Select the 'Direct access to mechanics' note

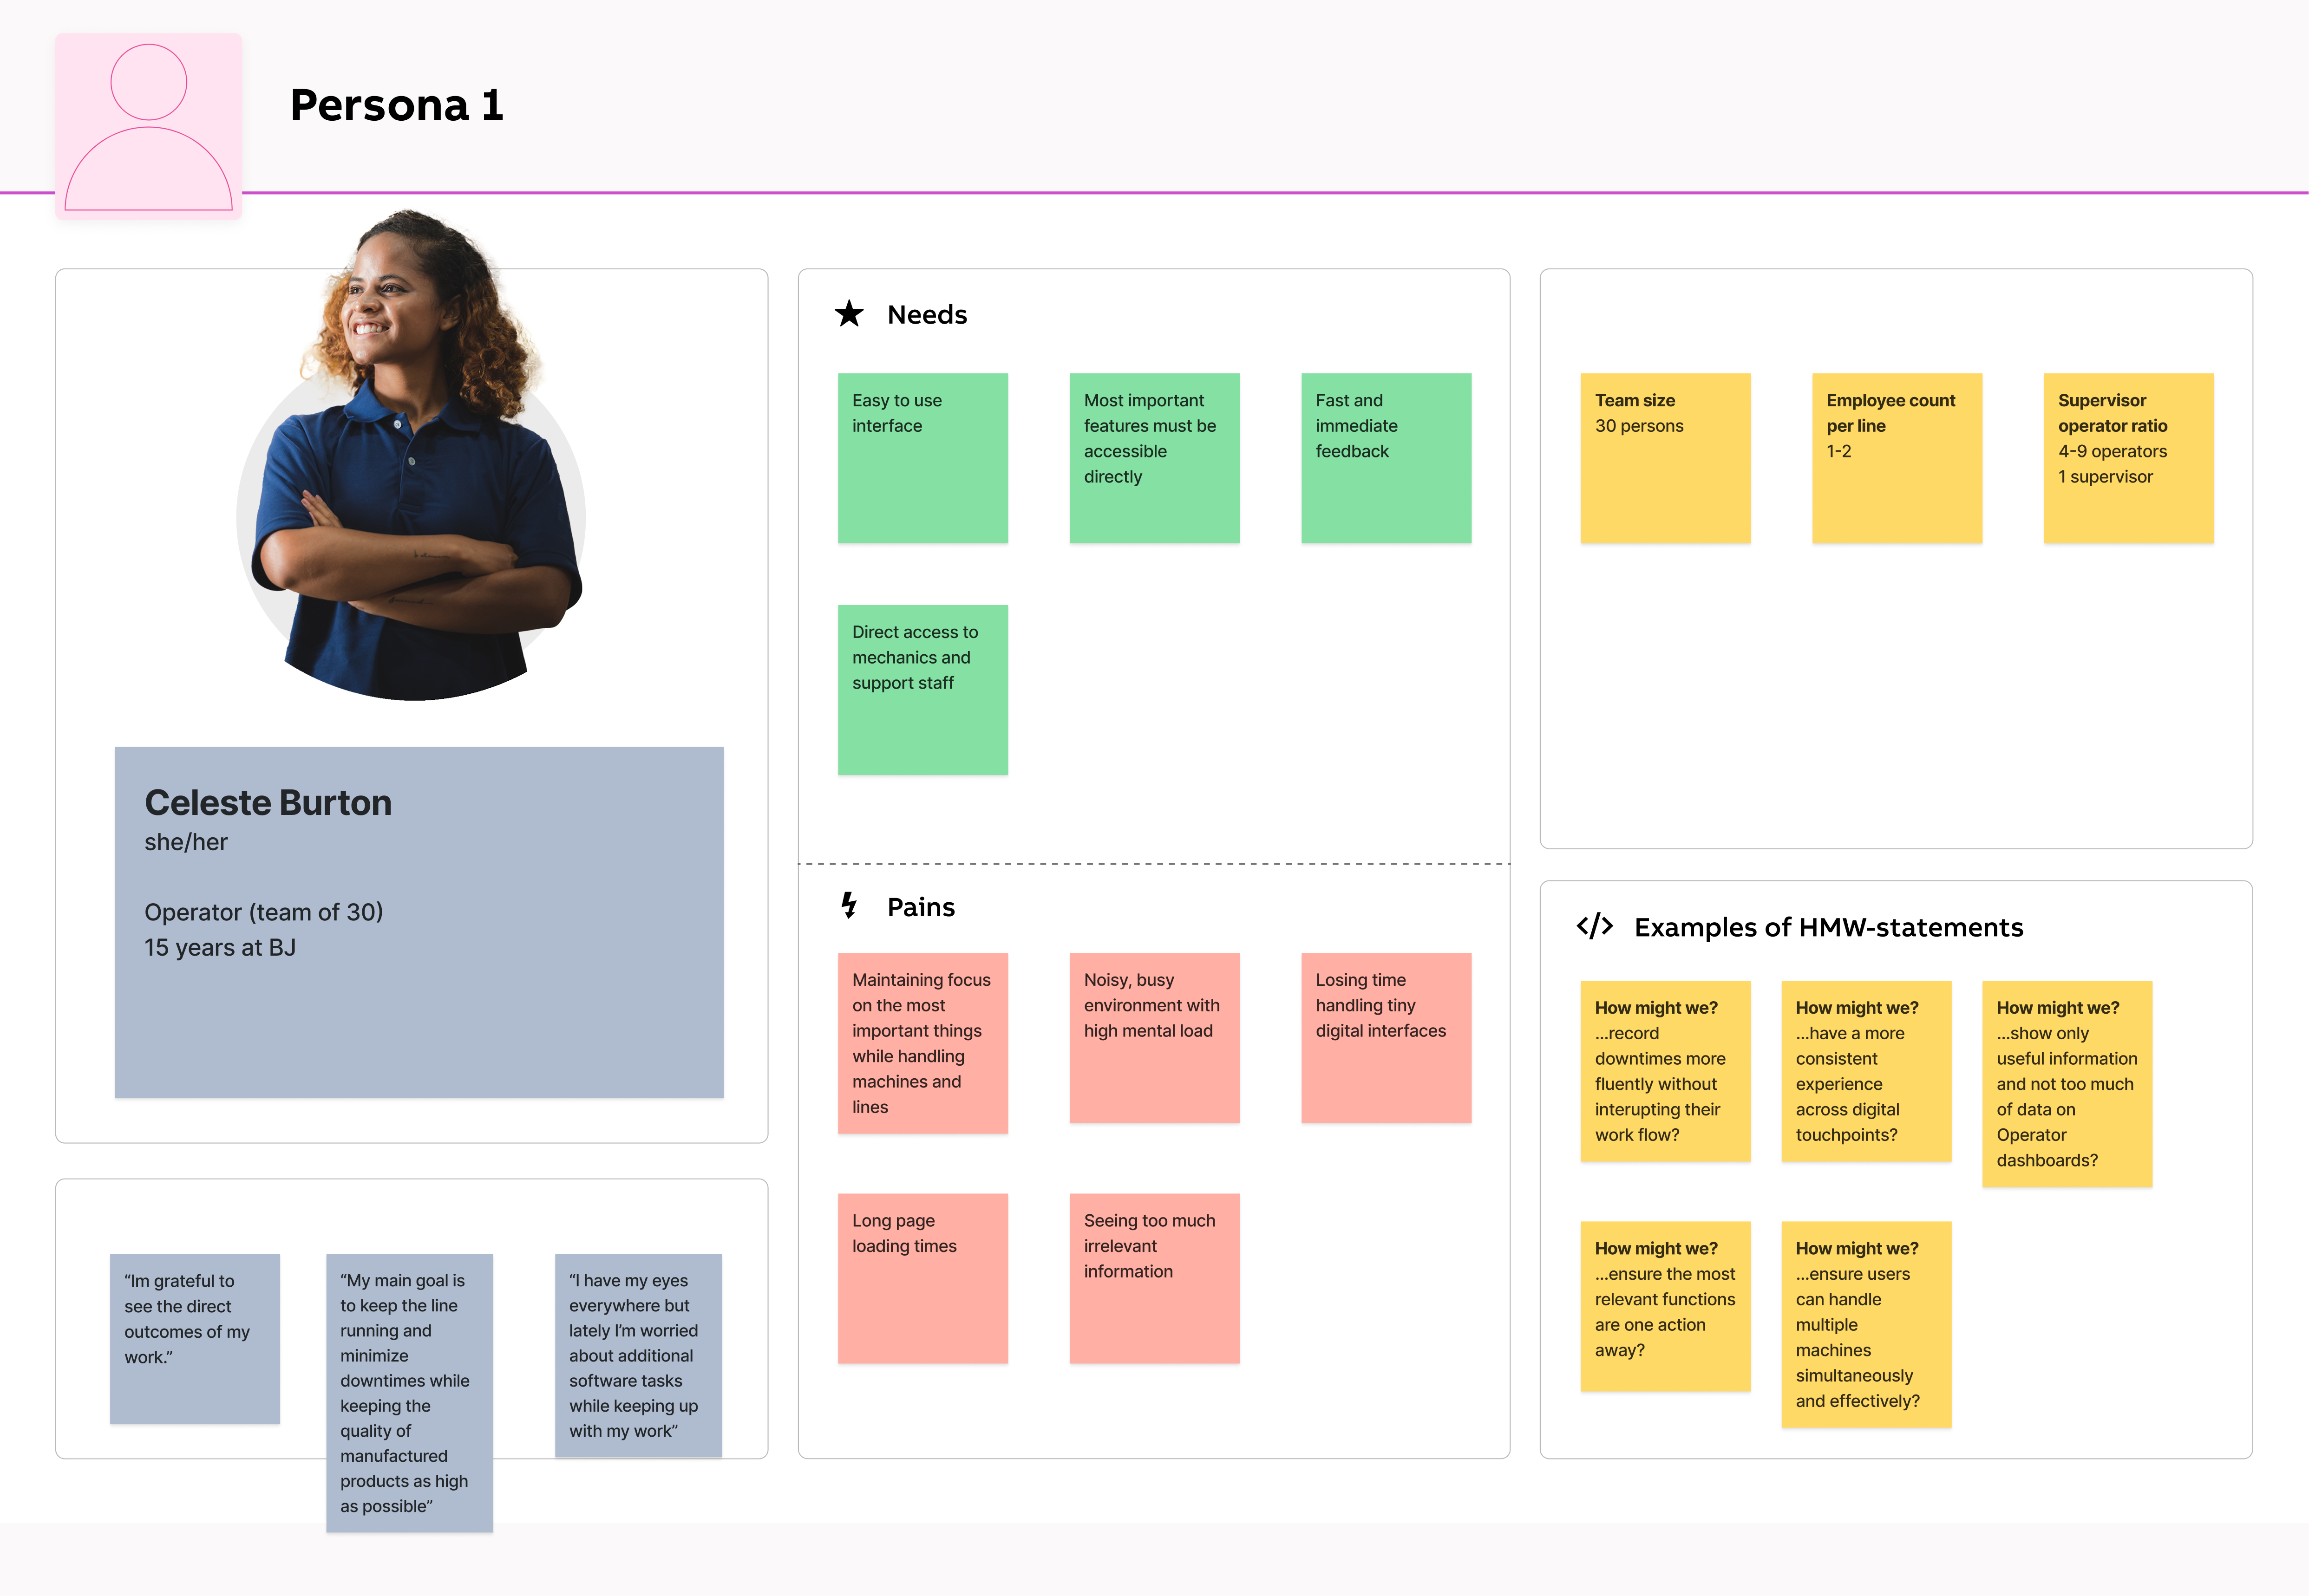click(x=922, y=689)
